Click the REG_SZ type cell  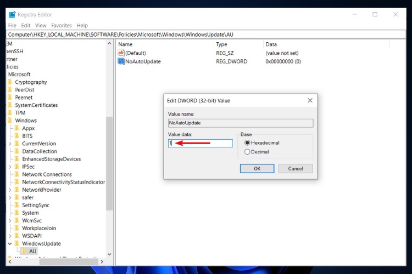(x=225, y=53)
